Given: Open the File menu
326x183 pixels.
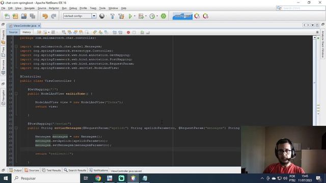Looking at the screenshot, I should 3,8.
